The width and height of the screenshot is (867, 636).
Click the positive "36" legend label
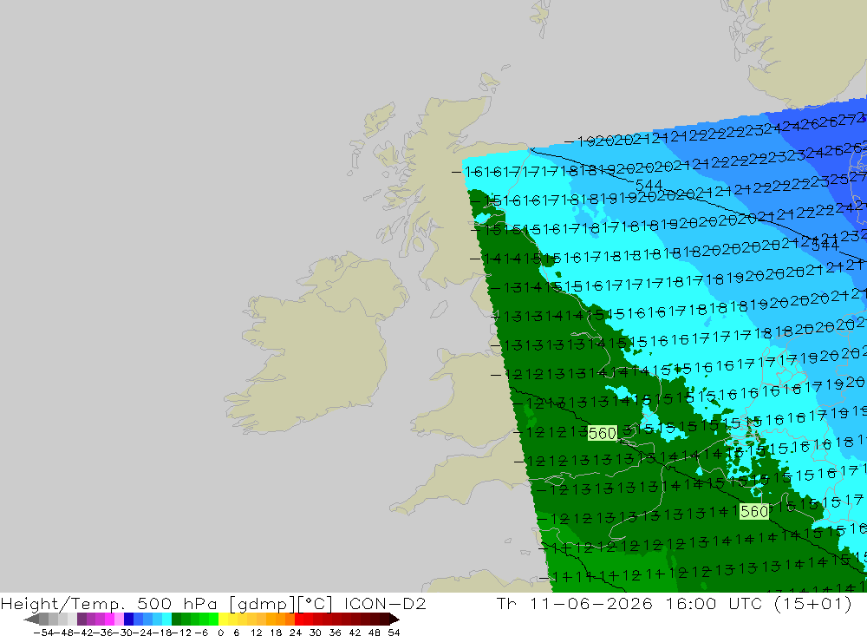pos(335,633)
